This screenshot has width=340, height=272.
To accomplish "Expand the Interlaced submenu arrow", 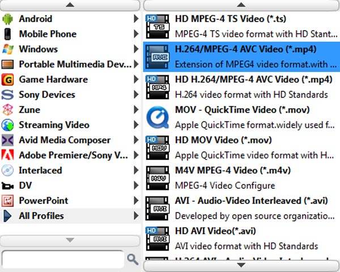I will (x=136, y=170).
